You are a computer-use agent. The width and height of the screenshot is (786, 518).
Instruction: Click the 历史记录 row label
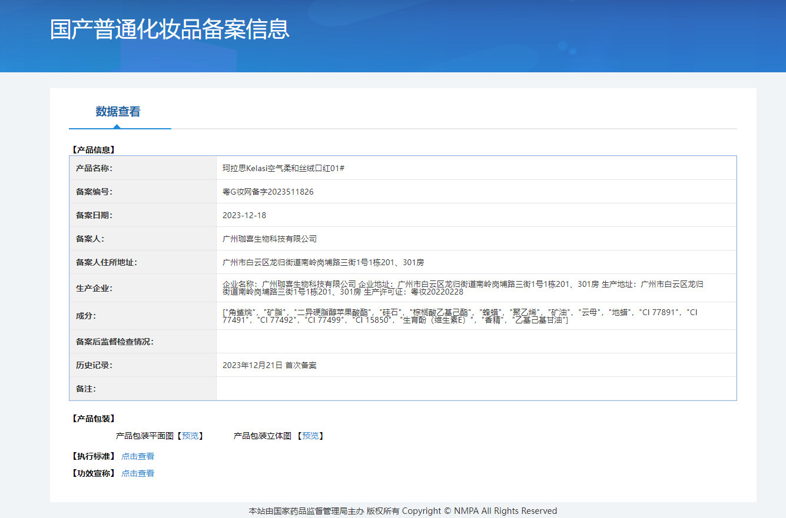[94, 365]
